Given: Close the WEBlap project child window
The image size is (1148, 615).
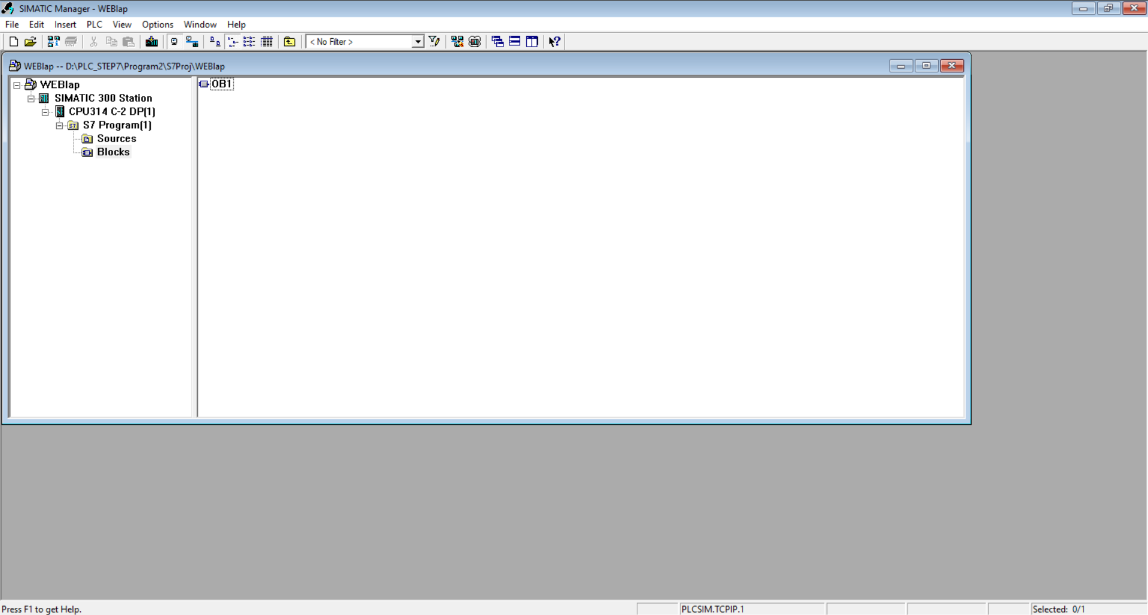Looking at the screenshot, I should coord(952,66).
